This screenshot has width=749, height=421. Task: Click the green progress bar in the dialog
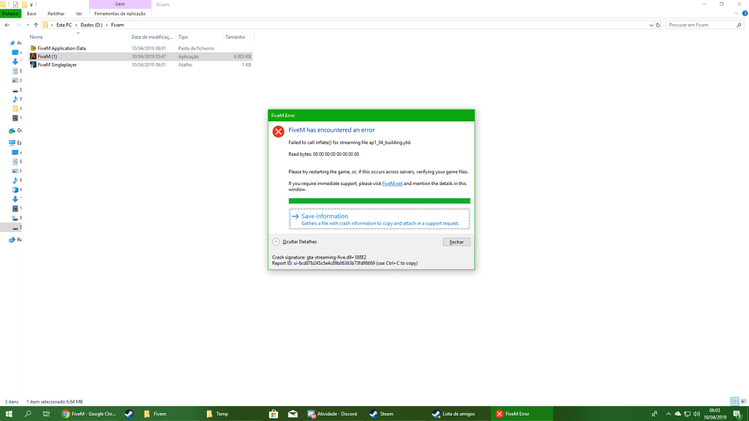click(379, 200)
